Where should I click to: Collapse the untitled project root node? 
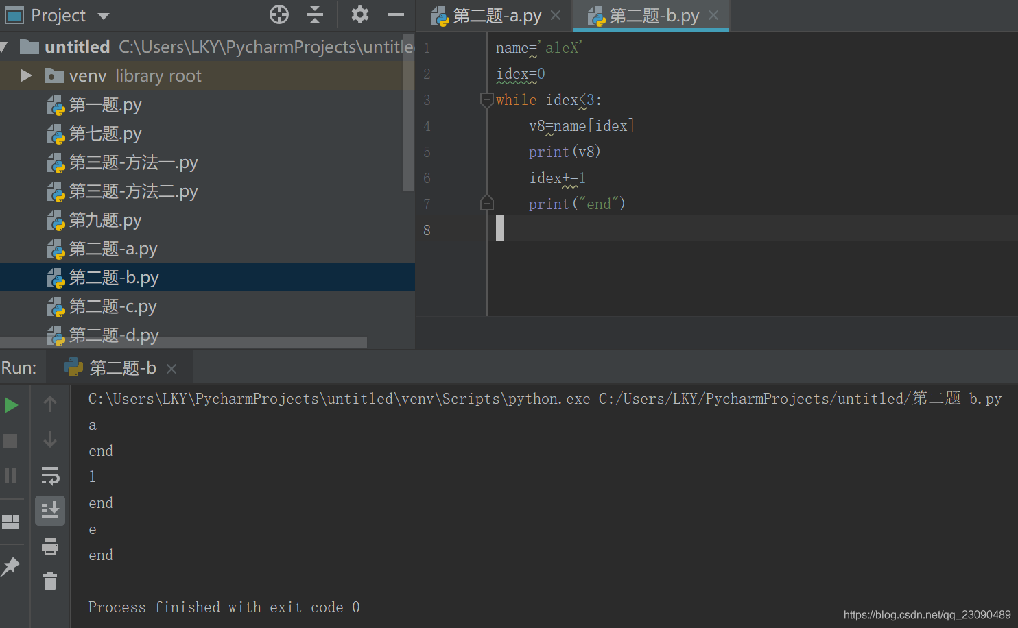4,47
